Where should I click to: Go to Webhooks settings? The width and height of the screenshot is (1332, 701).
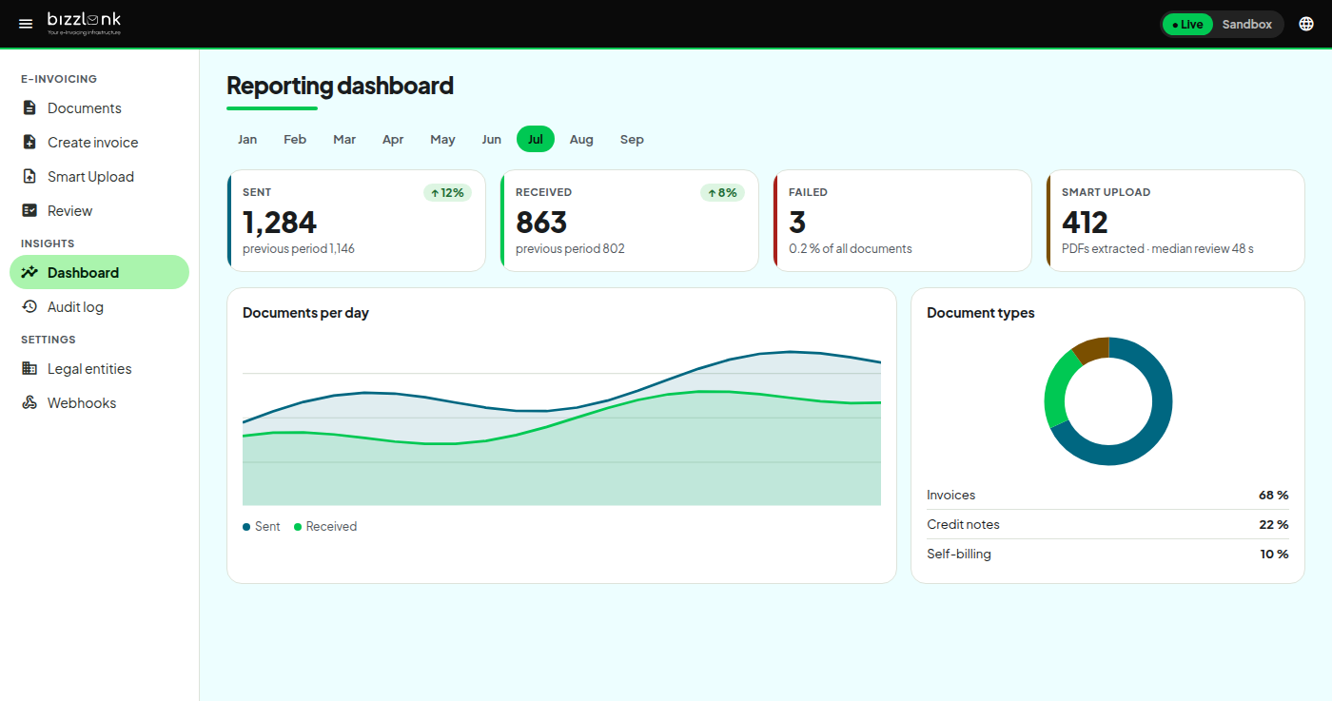(x=100, y=402)
